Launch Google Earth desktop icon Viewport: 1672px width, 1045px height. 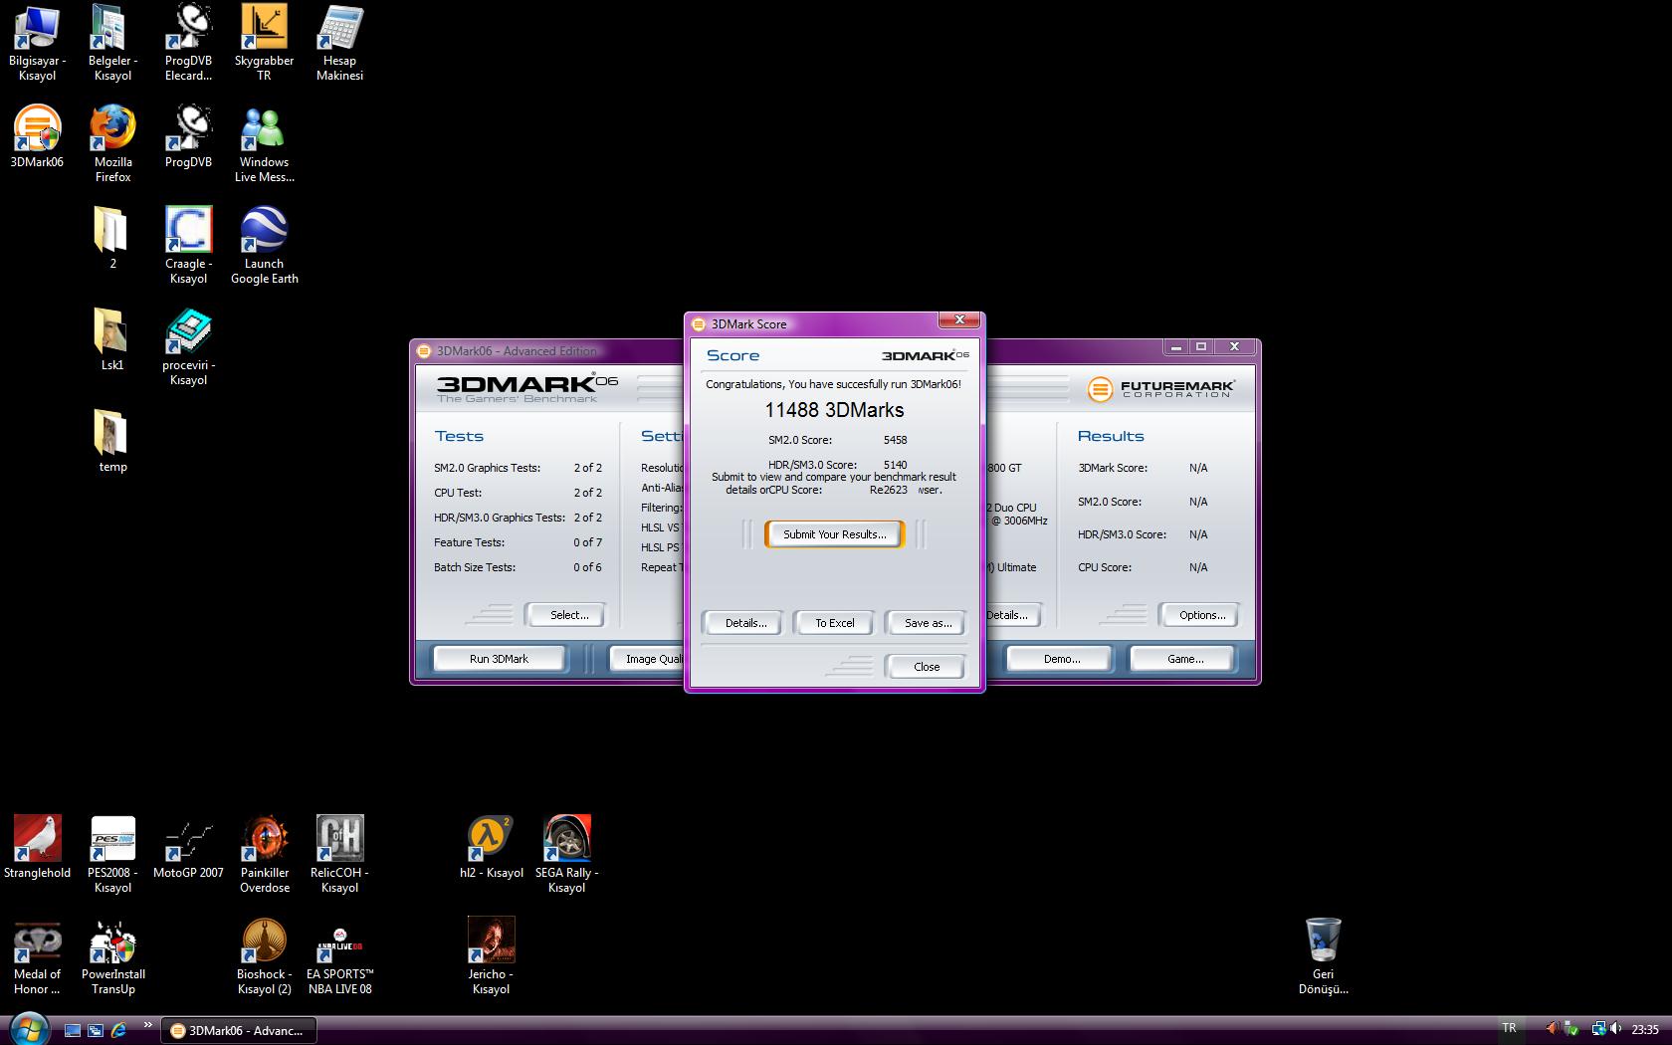[x=264, y=246]
